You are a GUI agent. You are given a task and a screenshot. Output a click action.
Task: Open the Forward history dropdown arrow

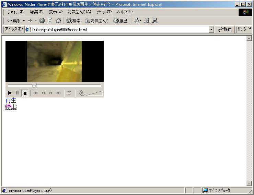click(x=36, y=21)
